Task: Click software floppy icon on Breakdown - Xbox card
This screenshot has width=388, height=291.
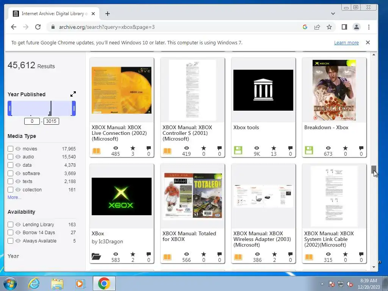Action: (x=309, y=150)
